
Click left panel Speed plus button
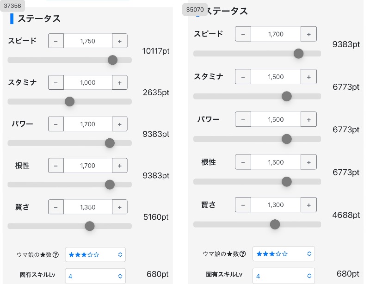coord(119,41)
